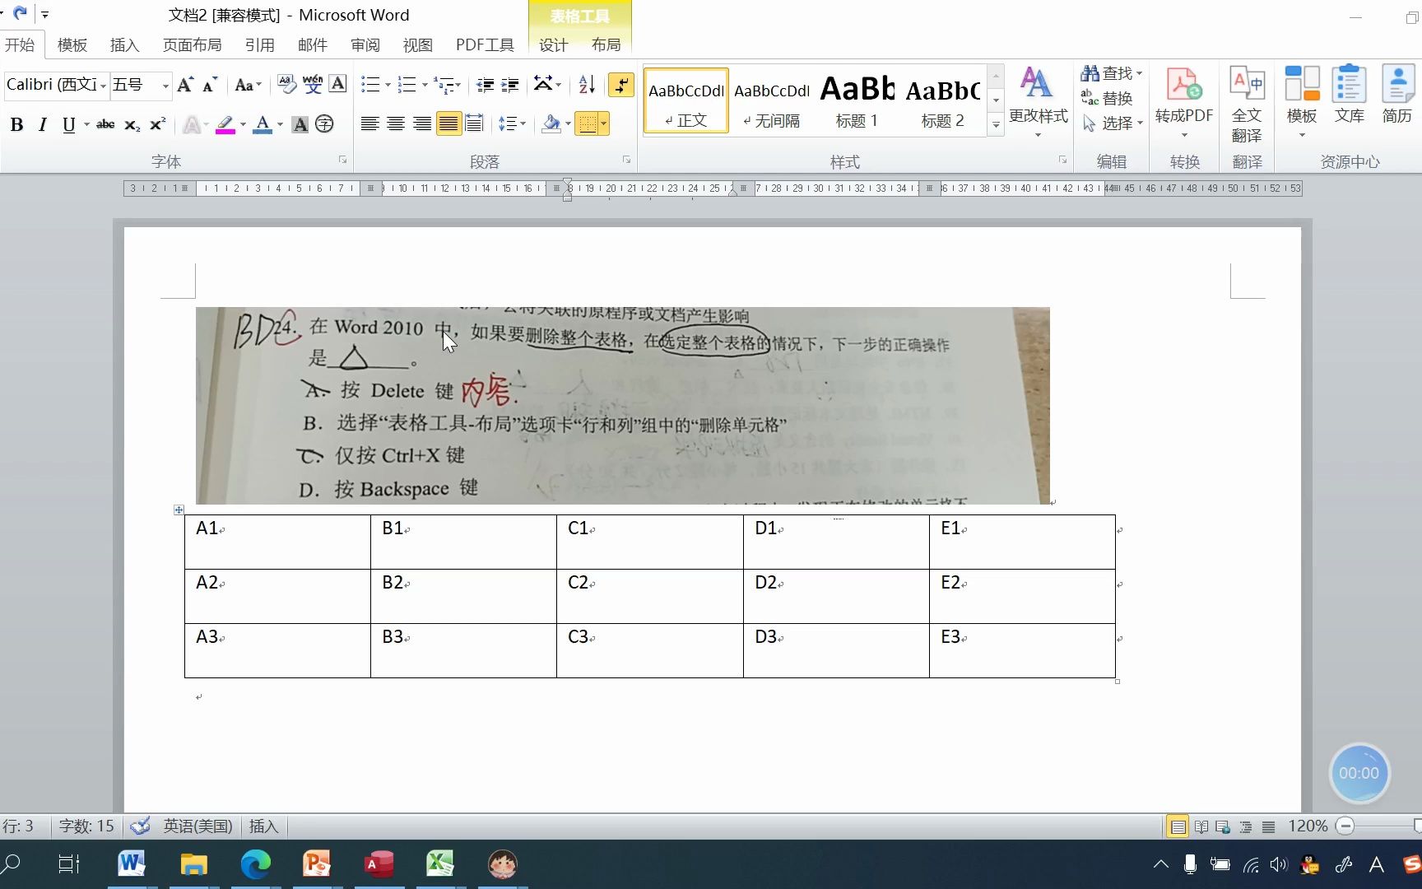Click table cell C2
The width and height of the screenshot is (1422, 889).
click(650, 596)
